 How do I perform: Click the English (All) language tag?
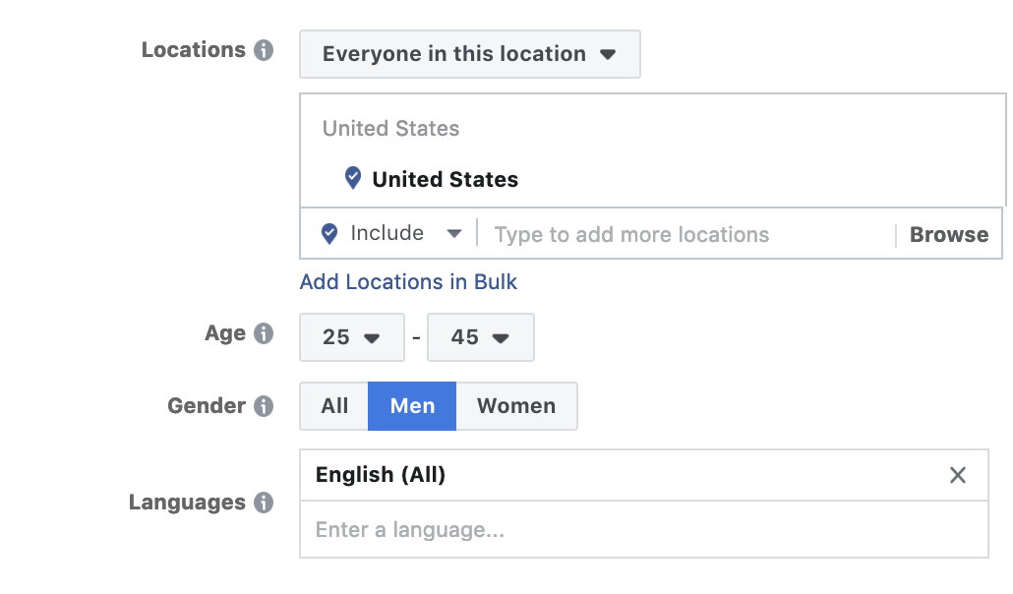click(381, 476)
